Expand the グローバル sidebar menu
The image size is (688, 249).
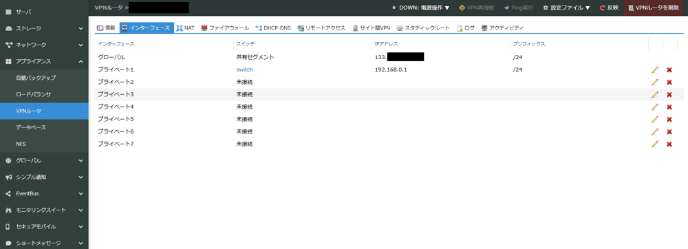44,160
